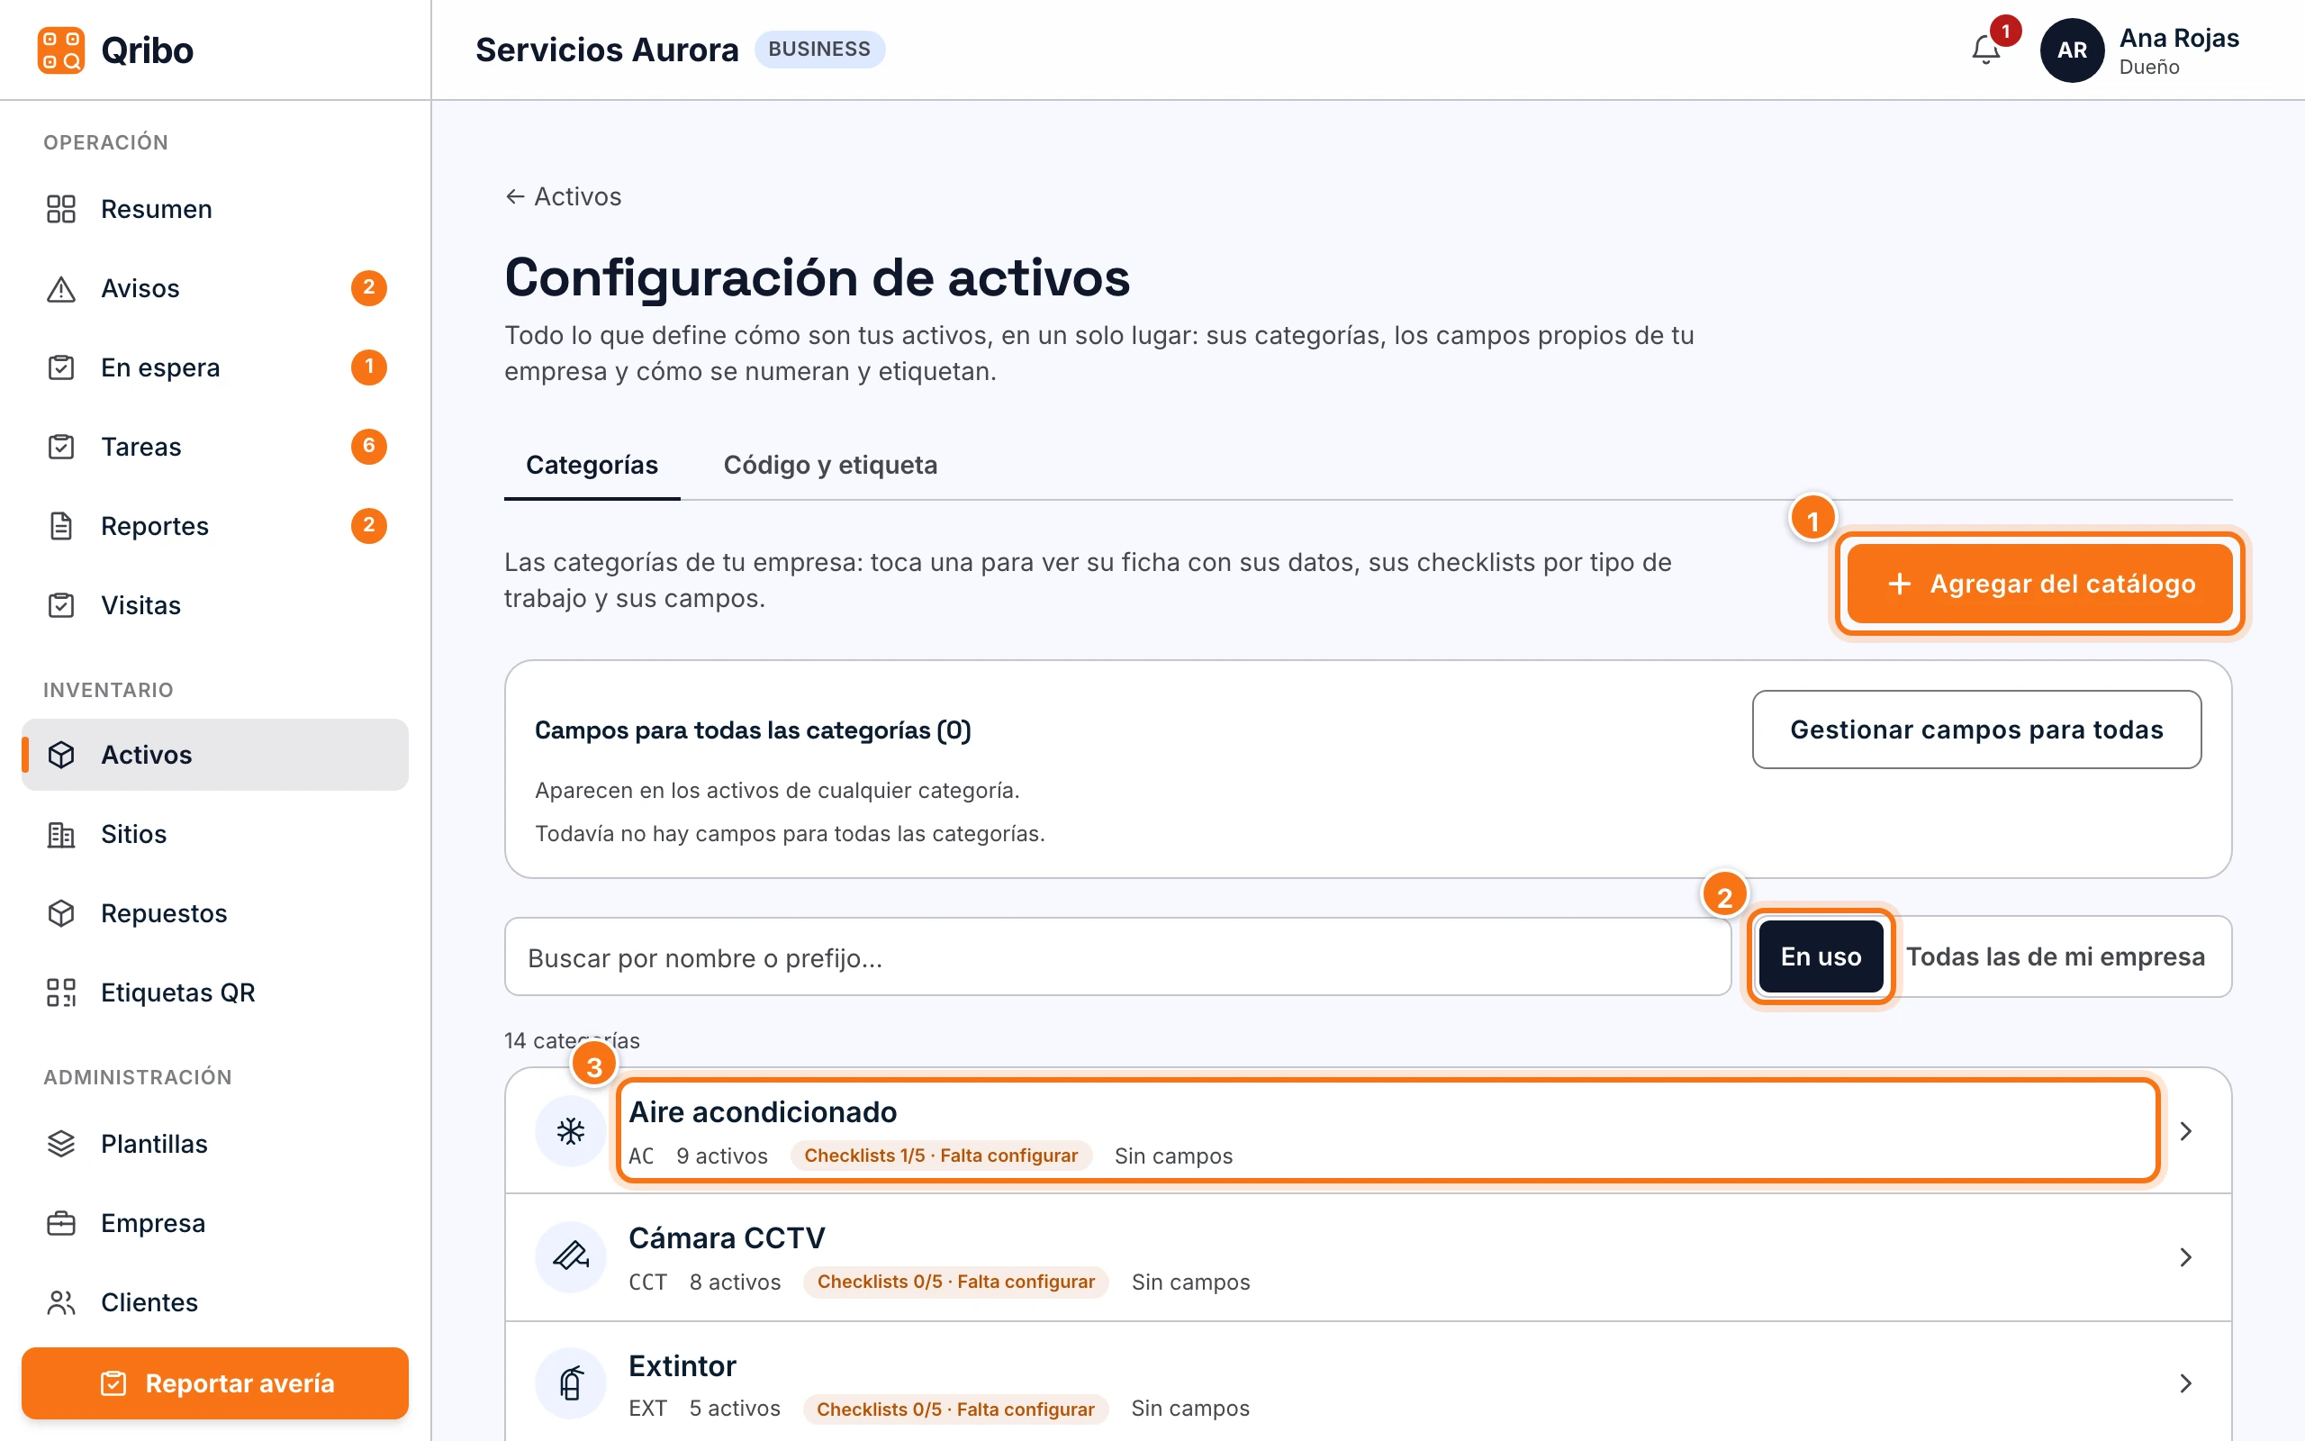Click the Reportes document icon
The height and width of the screenshot is (1441, 2305).
[x=61, y=525]
